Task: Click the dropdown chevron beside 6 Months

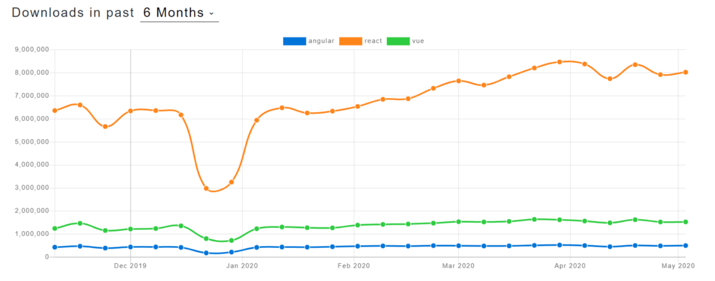Action: (x=211, y=13)
